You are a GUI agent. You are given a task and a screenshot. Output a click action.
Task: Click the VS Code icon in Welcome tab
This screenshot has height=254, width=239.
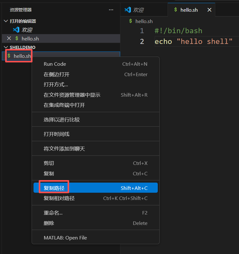coord(128,10)
